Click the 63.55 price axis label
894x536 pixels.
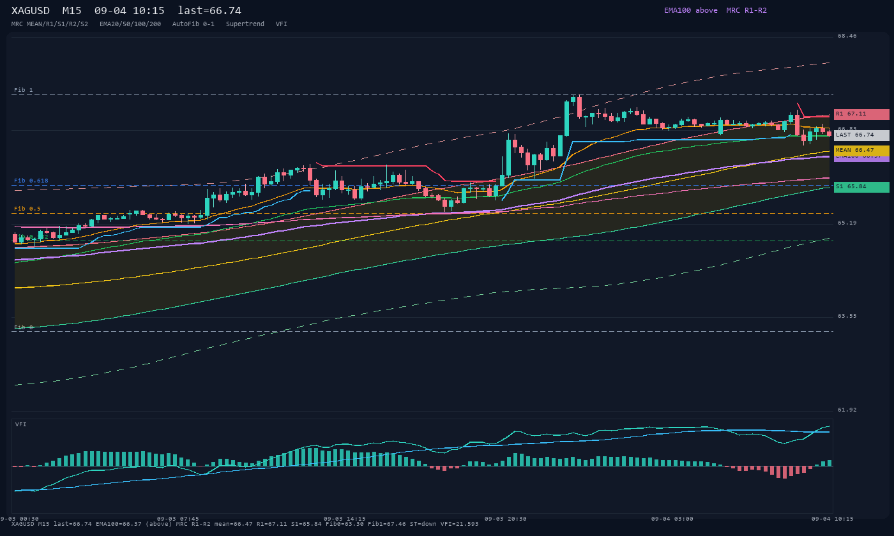point(847,316)
